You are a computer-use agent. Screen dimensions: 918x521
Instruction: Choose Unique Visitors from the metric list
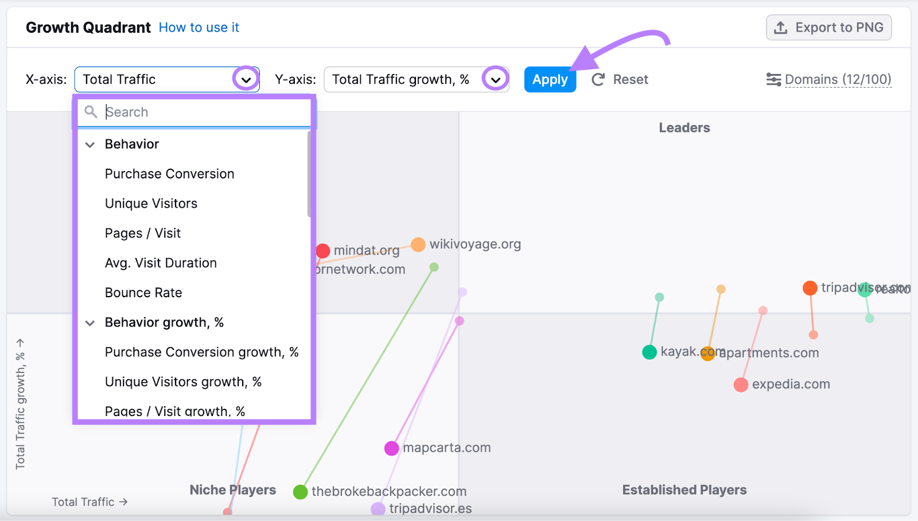pos(150,203)
